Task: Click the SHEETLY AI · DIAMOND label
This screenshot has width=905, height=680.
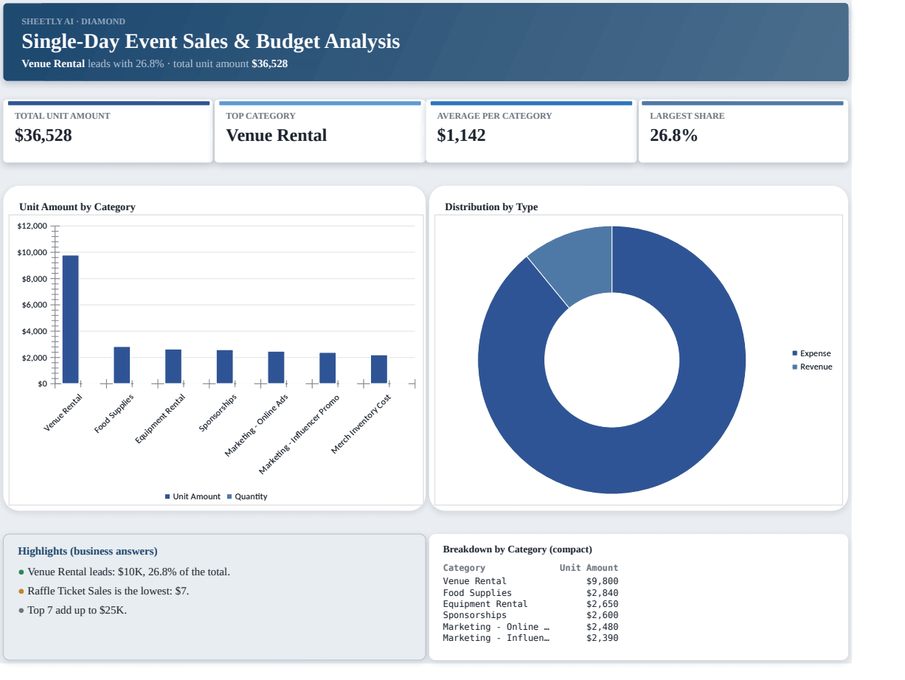Action: point(73,21)
